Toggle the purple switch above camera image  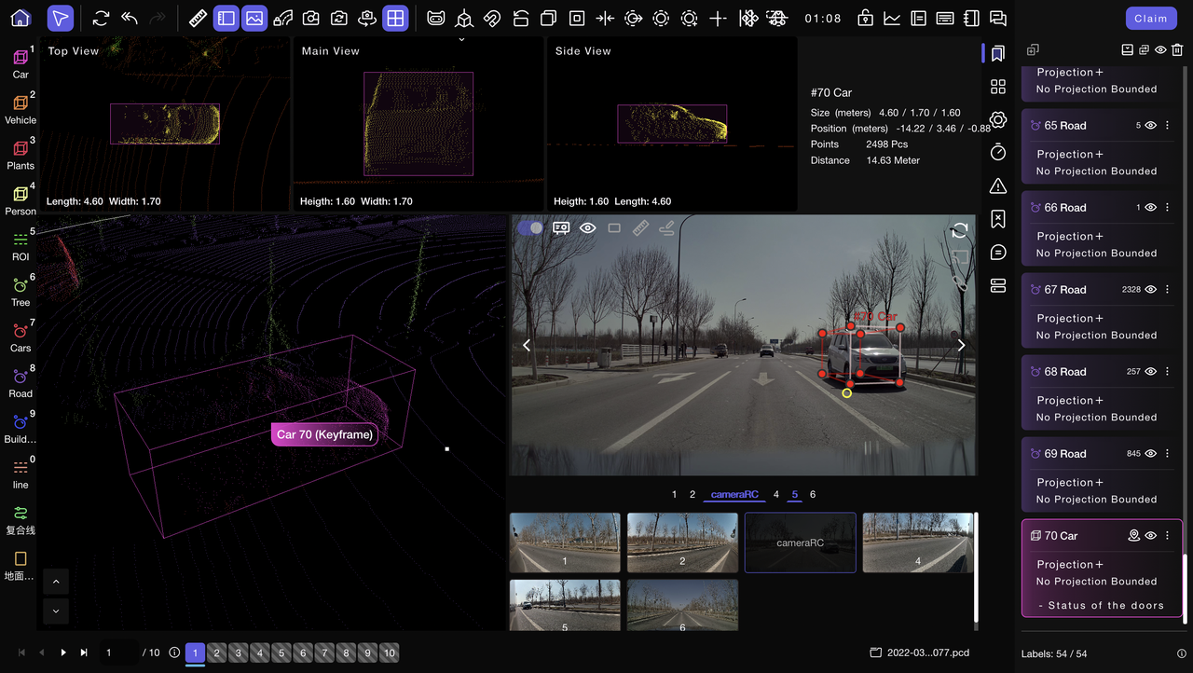click(529, 227)
